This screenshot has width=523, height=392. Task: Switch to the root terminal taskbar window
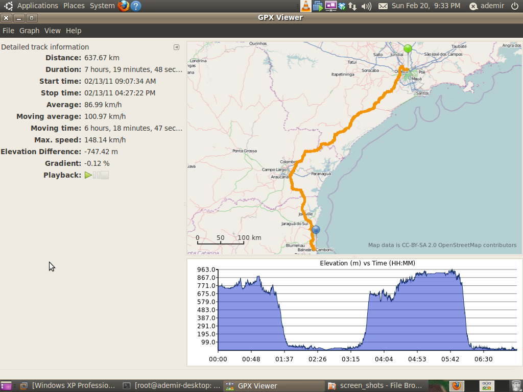(x=172, y=386)
